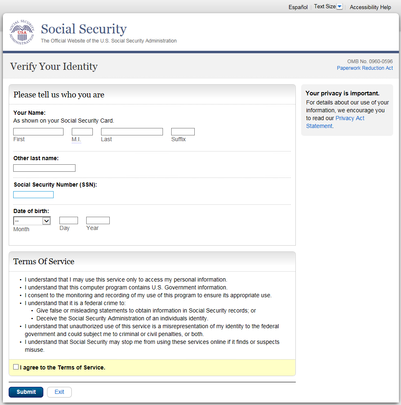Check the agree to Terms of Service box
The height and width of the screenshot is (405, 401).
16,367
